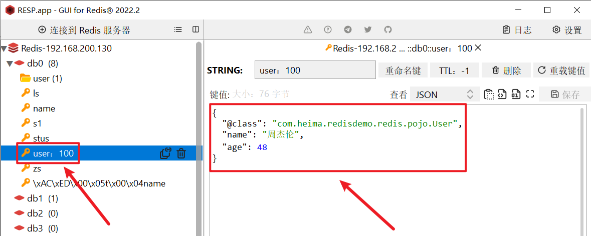This screenshot has height=236, width=591.
Task: Select the name key
Action: click(x=38, y=108)
